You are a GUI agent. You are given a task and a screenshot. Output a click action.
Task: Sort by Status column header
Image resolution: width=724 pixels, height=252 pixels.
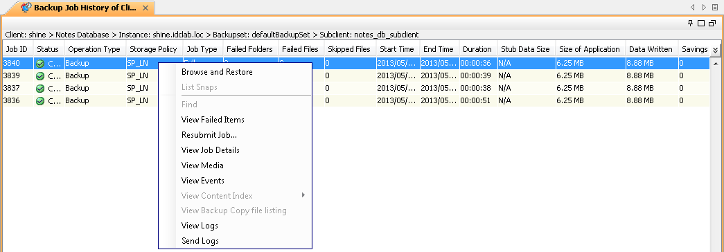tap(48, 49)
